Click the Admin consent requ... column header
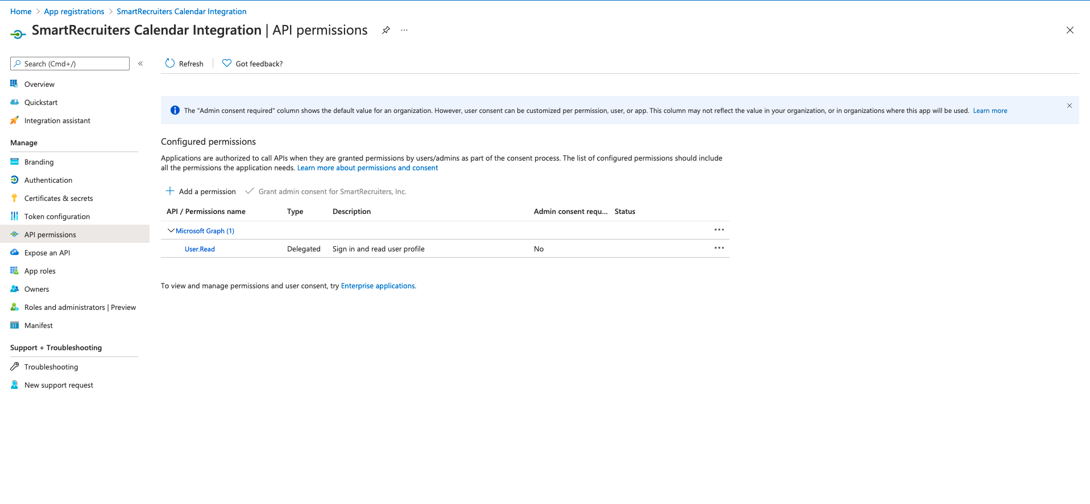This screenshot has height=504, width=1090. pos(571,211)
